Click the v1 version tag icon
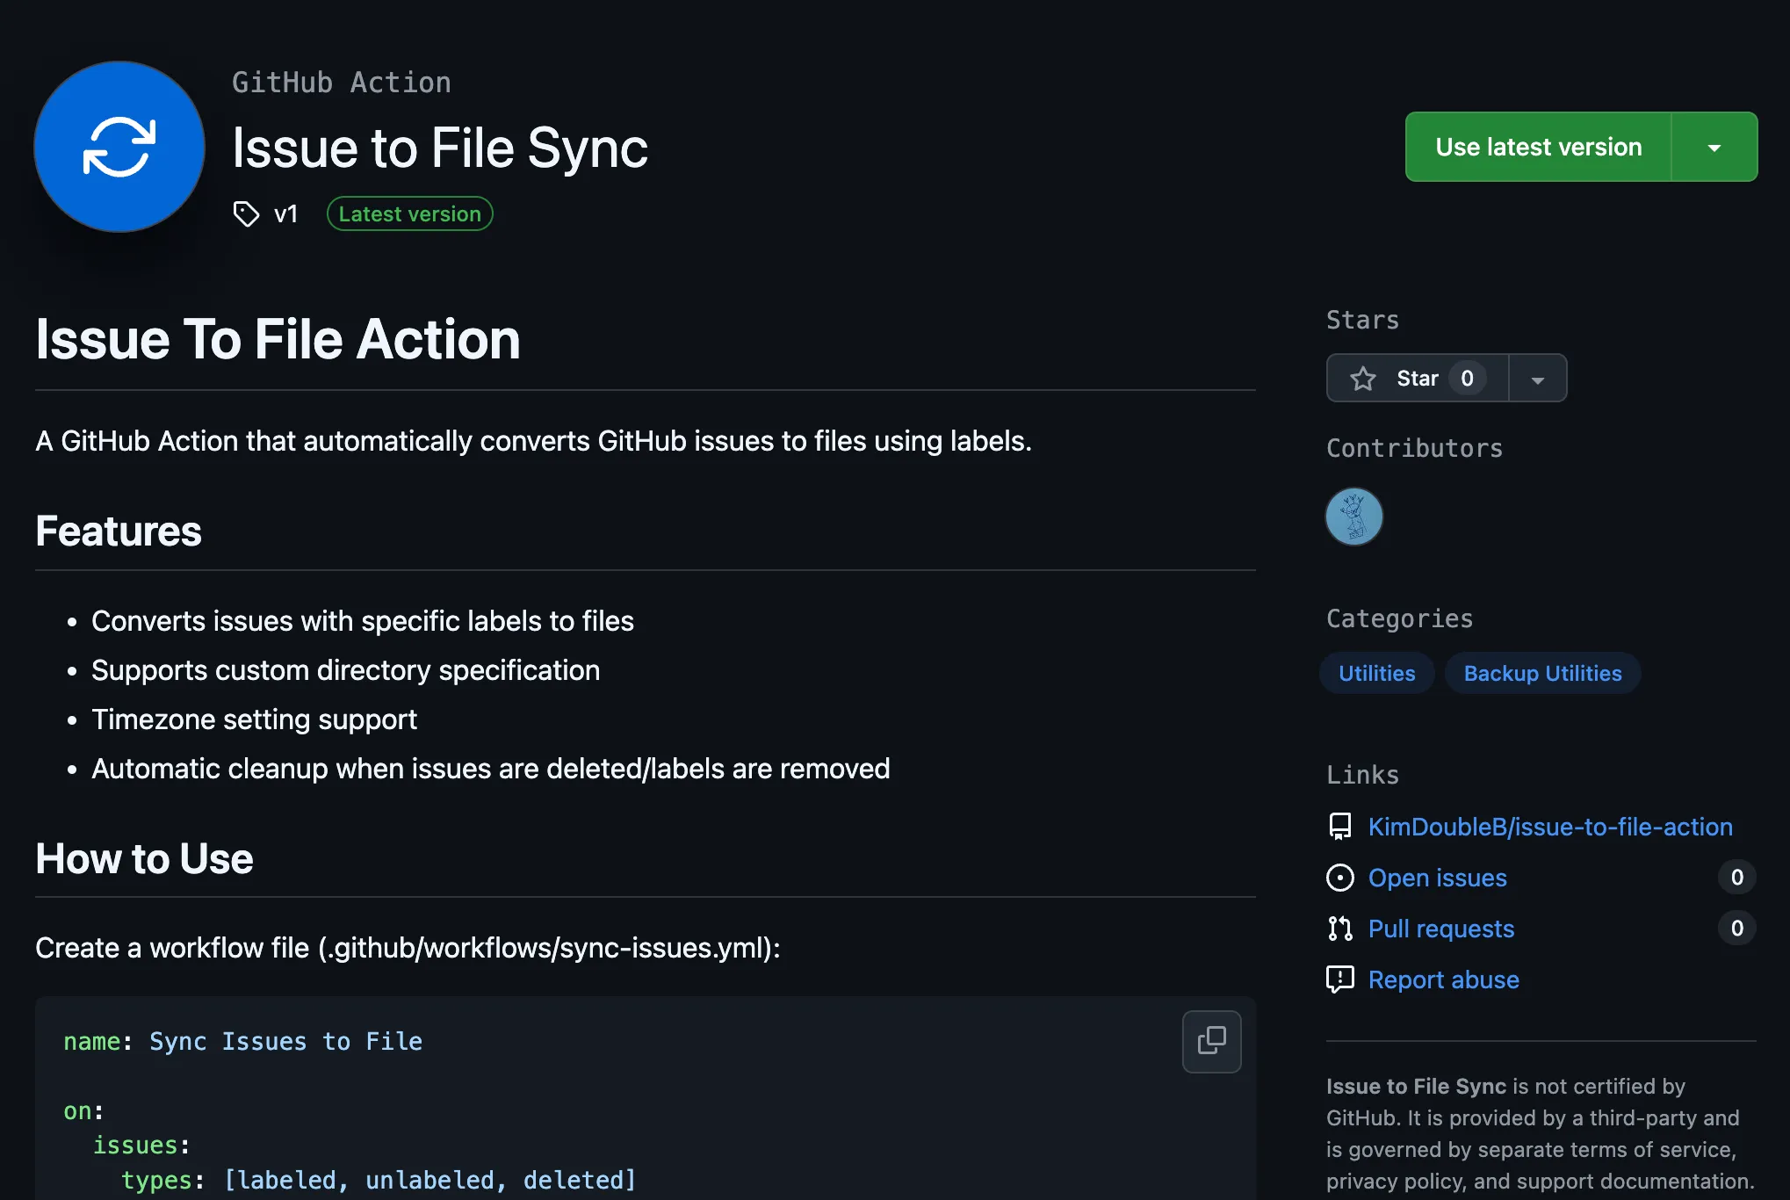This screenshot has height=1200, width=1790. pyautogui.click(x=246, y=213)
